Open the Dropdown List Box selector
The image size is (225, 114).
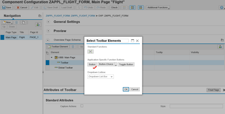101,77
